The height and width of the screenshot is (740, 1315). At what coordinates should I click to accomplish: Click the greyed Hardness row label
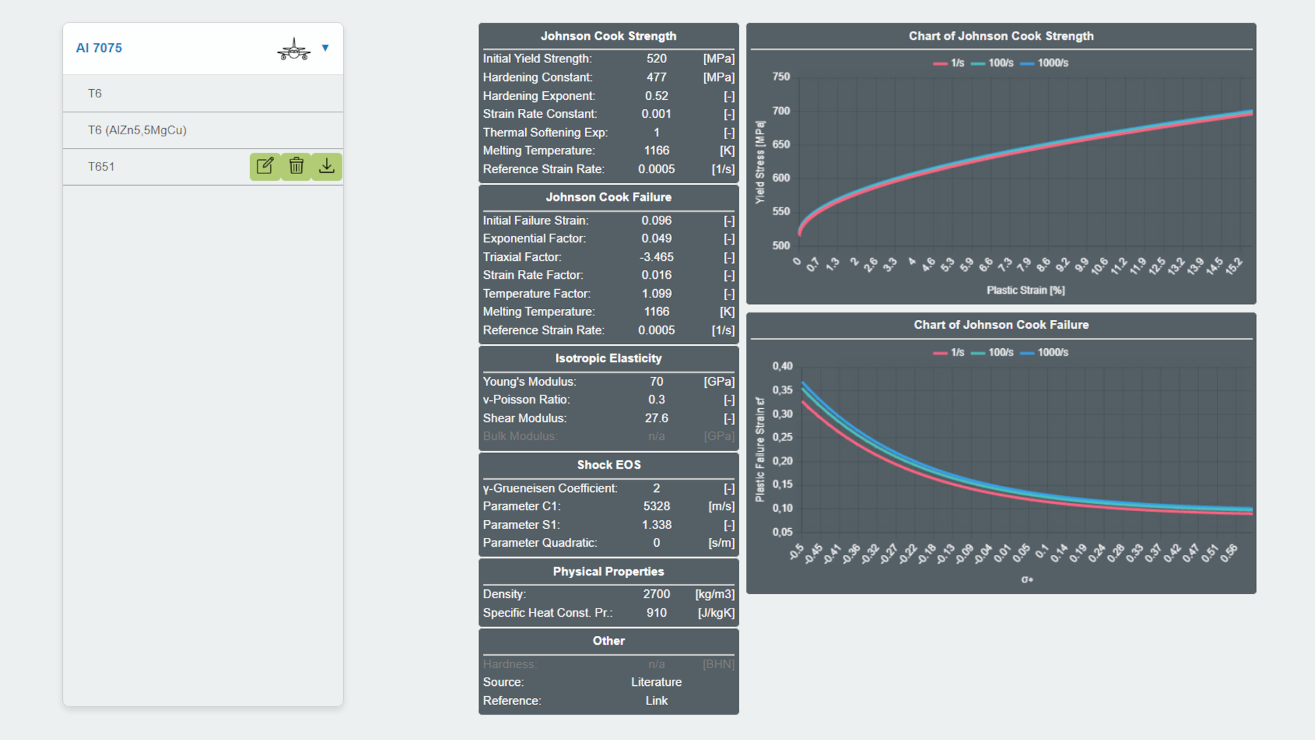[x=510, y=664]
